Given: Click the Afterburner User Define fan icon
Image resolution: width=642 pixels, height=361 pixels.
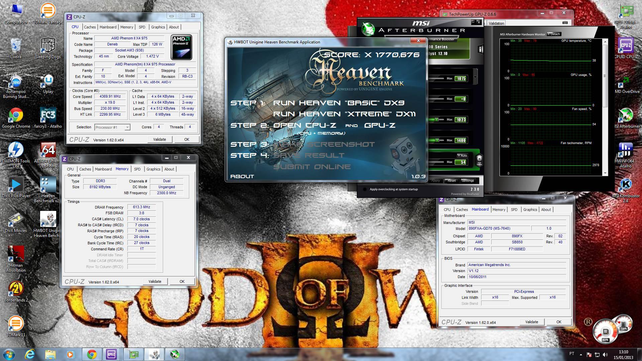Looking at the screenshot, I should [x=479, y=160].
